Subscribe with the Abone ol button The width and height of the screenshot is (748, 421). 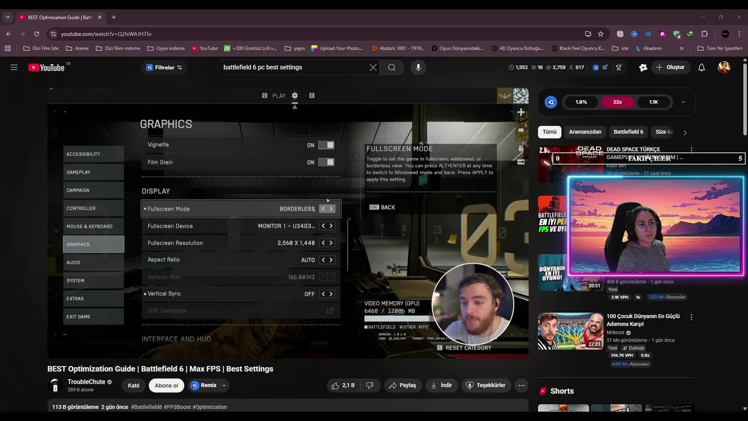(x=167, y=385)
